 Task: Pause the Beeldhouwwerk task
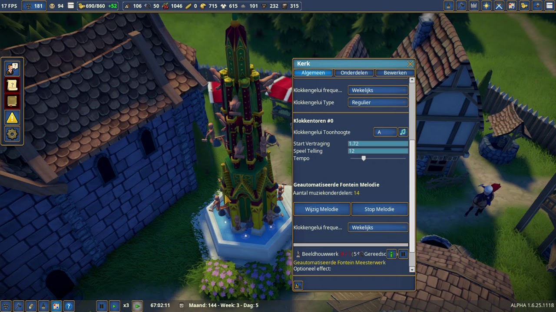click(x=403, y=254)
